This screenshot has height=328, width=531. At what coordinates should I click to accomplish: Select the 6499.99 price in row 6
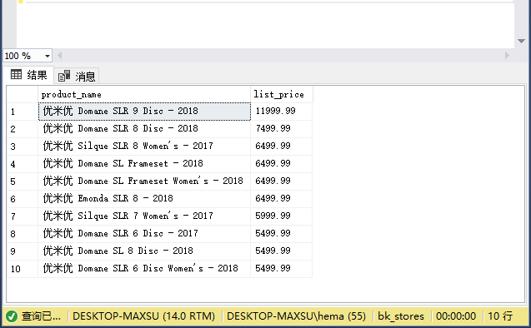pos(281,198)
